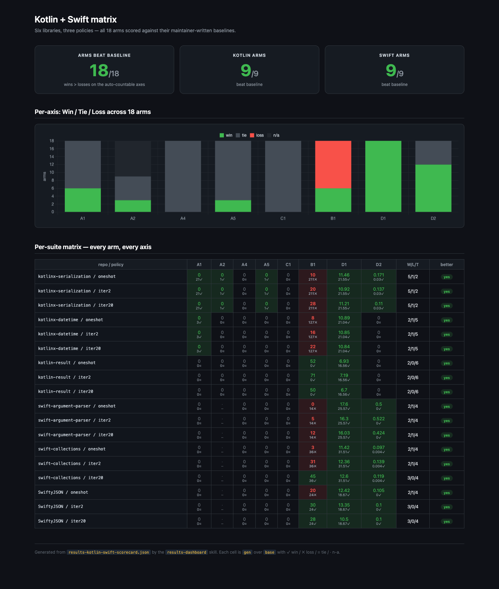Click the "swift-argument-parser / iter20" row label
The width and height of the screenshot is (499, 589).
[x=76, y=435]
